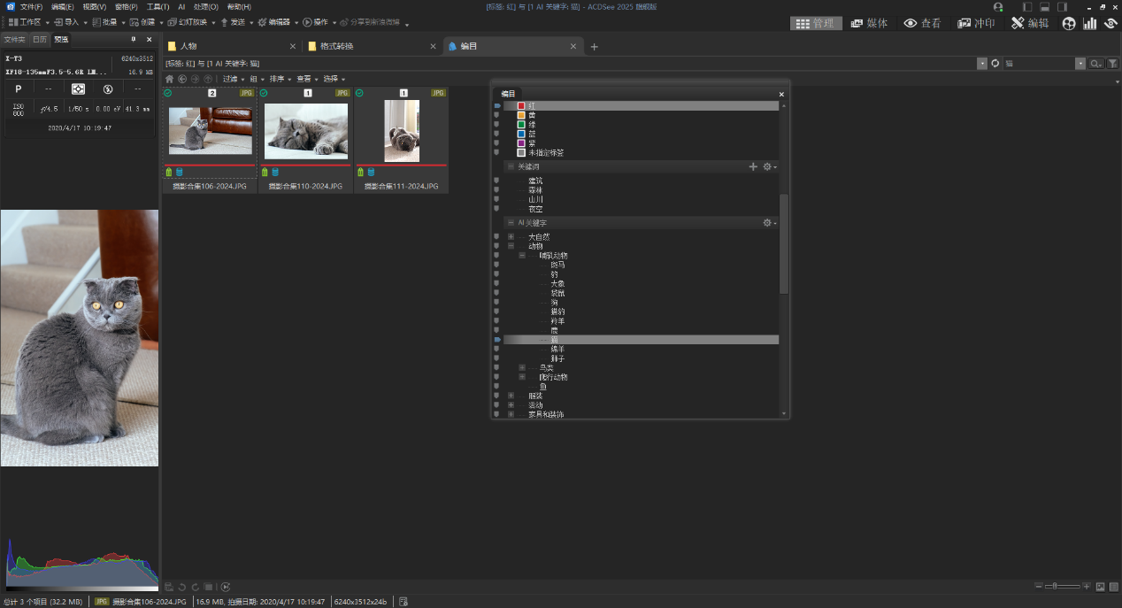Click the refresh icon beside the search box

tap(995, 63)
